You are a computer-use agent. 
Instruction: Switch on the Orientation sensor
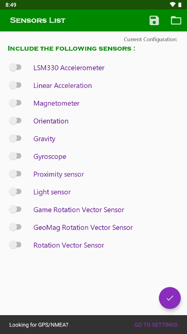point(15,121)
